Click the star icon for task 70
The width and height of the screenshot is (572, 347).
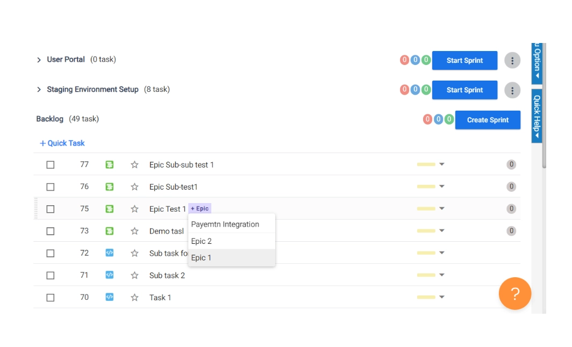(x=134, y=298)
